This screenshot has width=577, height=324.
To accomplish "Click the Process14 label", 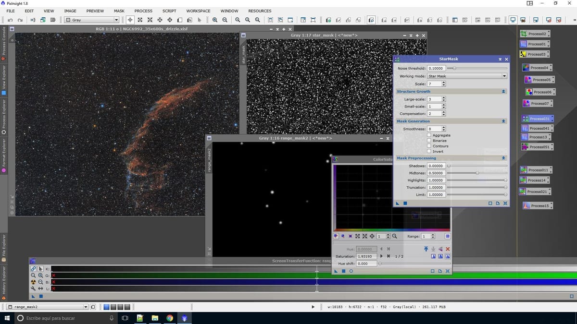I will 537,180.
